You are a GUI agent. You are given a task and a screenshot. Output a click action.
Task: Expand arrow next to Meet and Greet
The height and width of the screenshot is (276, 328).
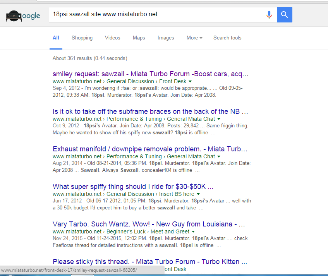pyautogui.click(x=193, y=231)
